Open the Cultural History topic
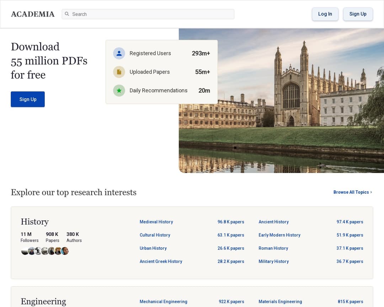This screenshot has height=307, width=384. point(155,235)
